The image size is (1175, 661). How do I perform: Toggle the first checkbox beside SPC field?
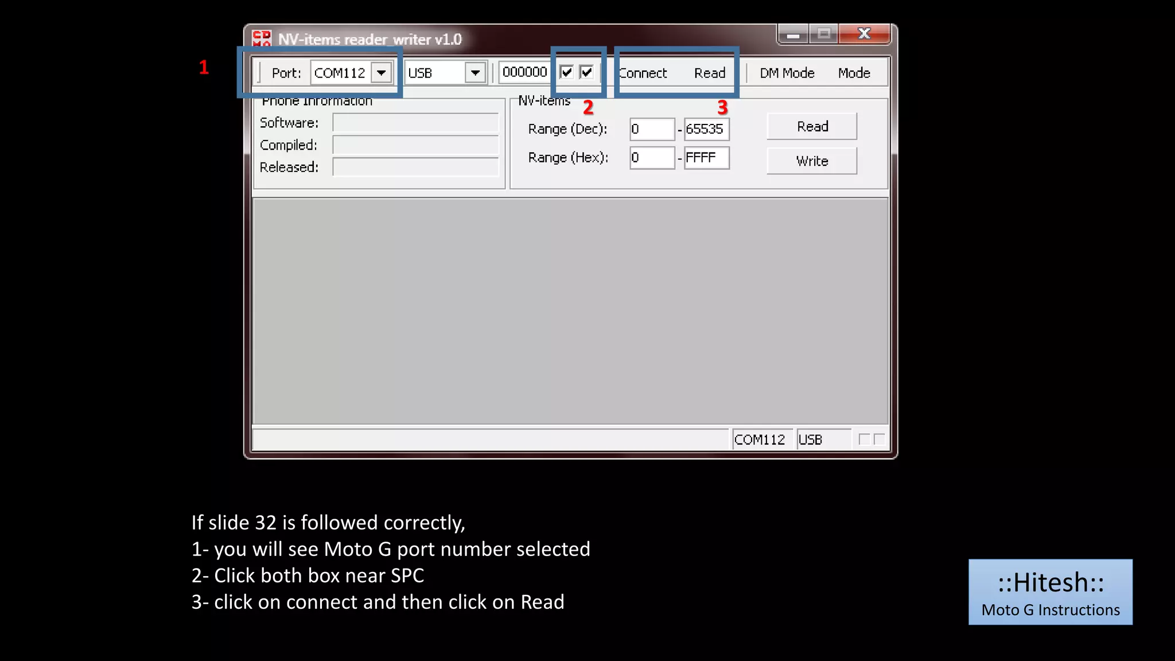tap(566, 72)
